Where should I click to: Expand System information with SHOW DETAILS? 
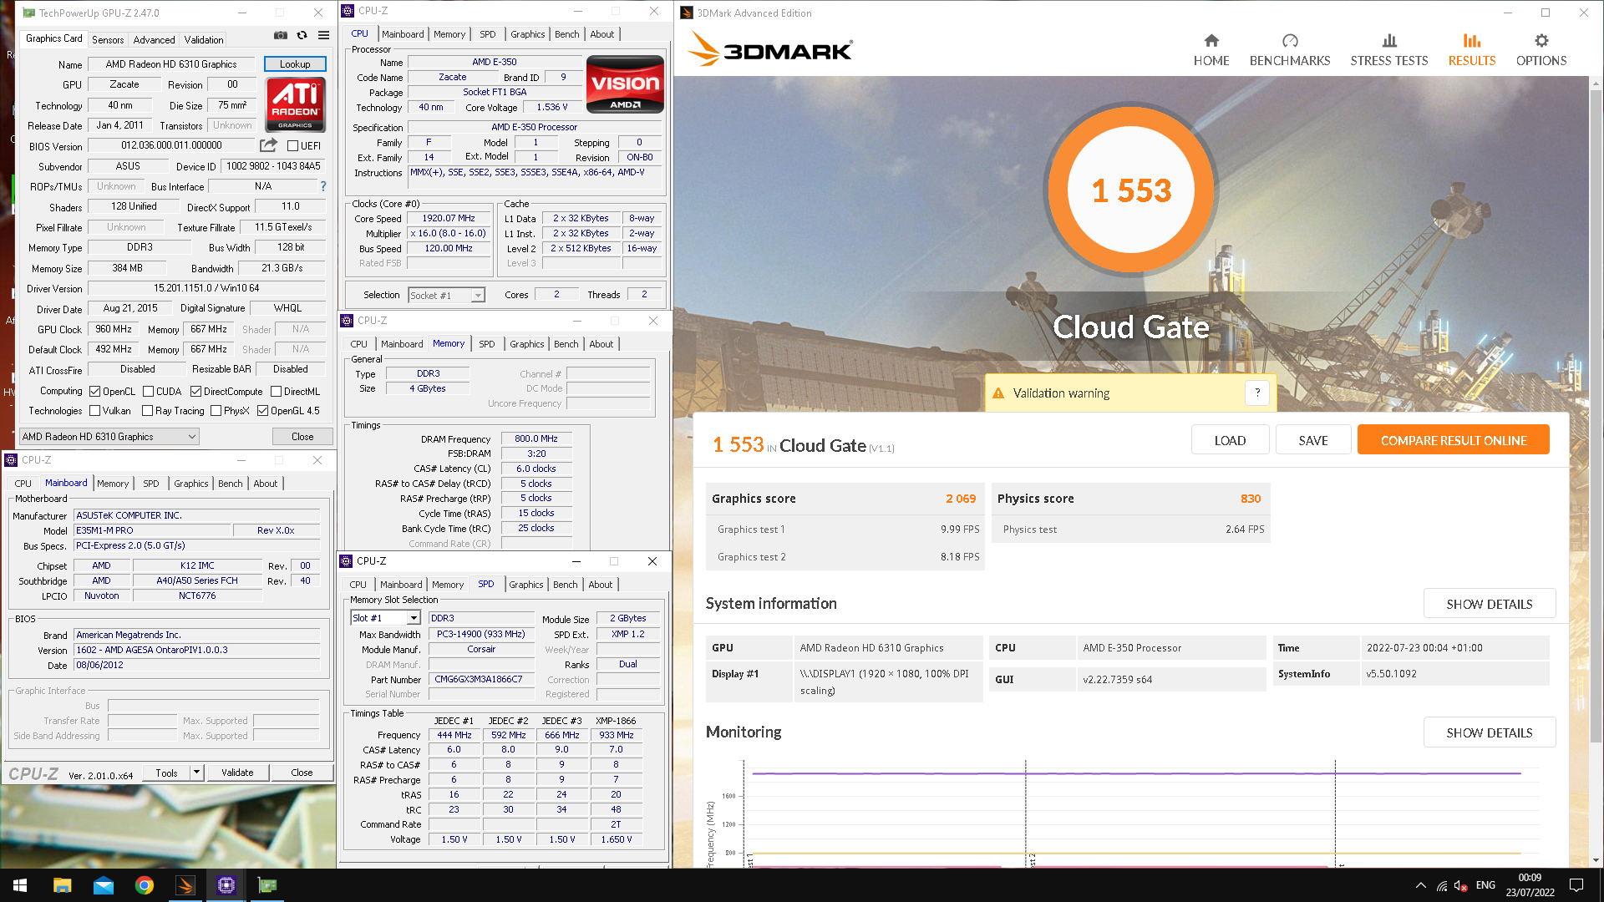(1489, 604)
